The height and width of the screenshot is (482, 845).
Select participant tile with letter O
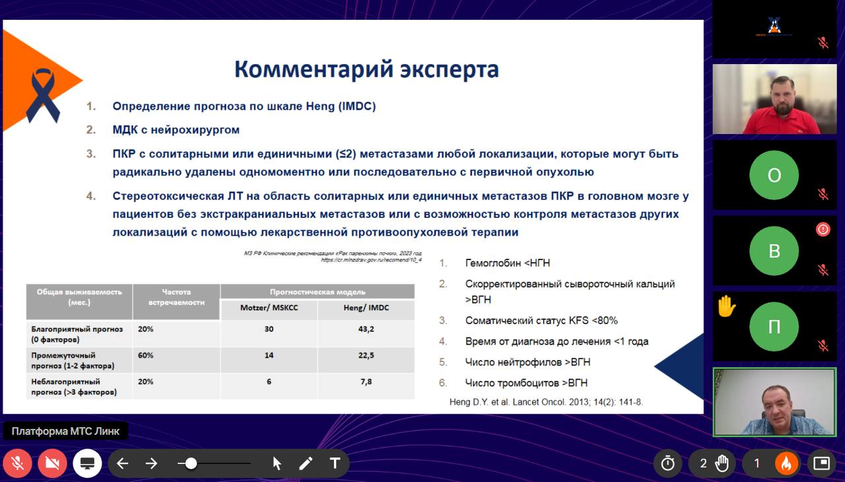(x=774, y=175)
